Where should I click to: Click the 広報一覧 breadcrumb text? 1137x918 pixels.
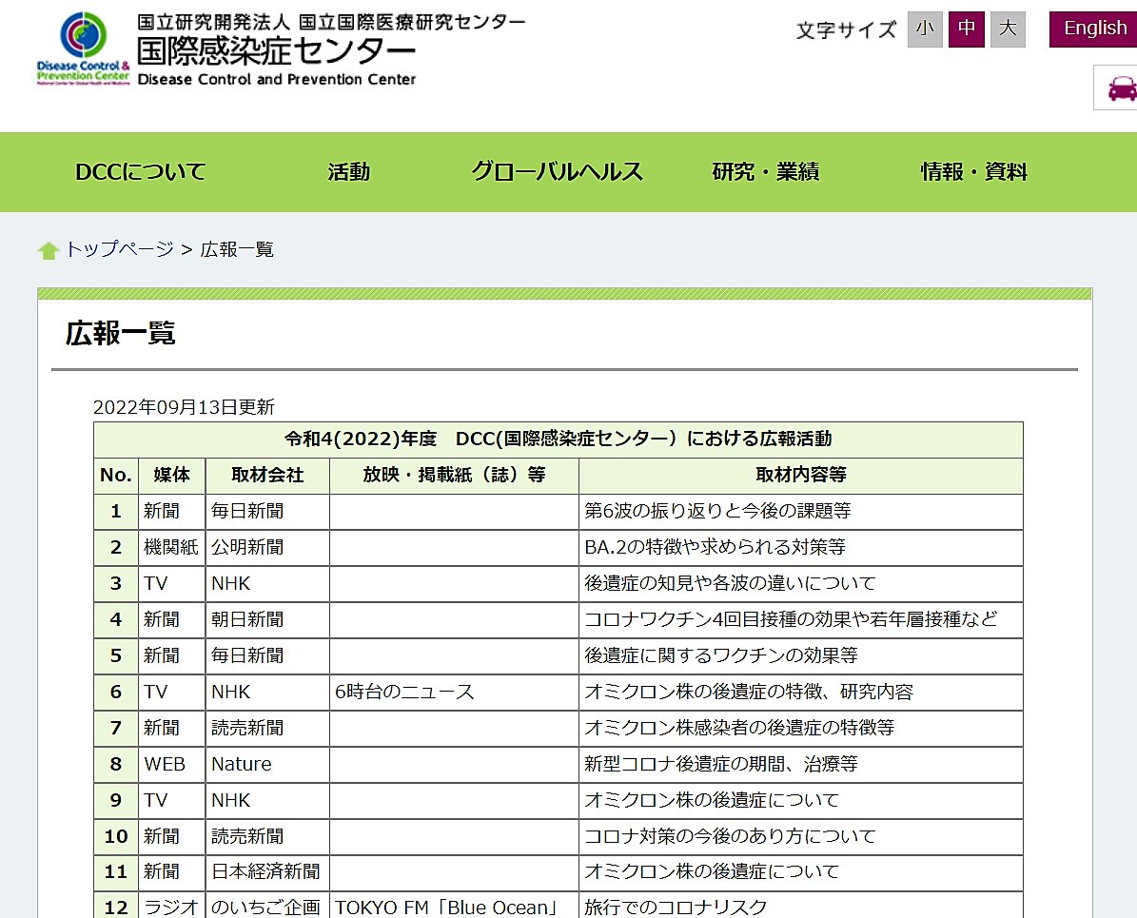click(237, 249)
